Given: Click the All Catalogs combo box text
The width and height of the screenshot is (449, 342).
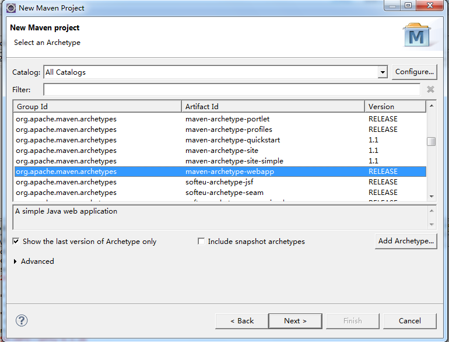Looking at the screenshot, I should point(65,72).
